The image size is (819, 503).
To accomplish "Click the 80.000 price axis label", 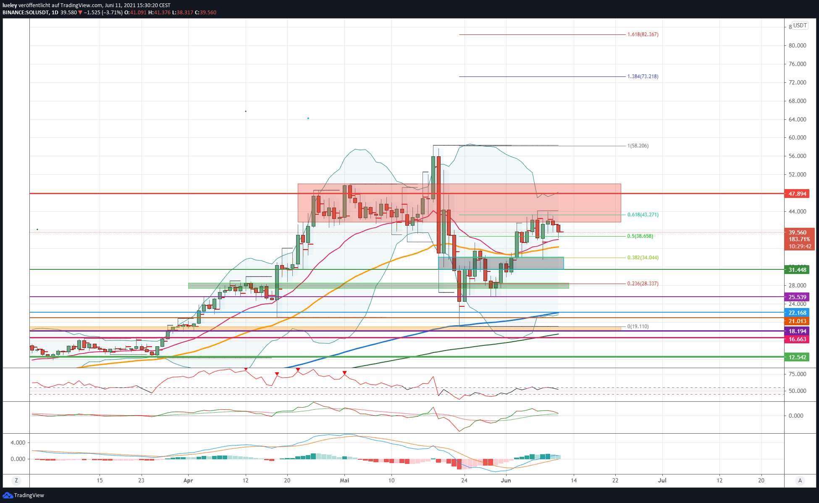I will [x=798, y=45].
